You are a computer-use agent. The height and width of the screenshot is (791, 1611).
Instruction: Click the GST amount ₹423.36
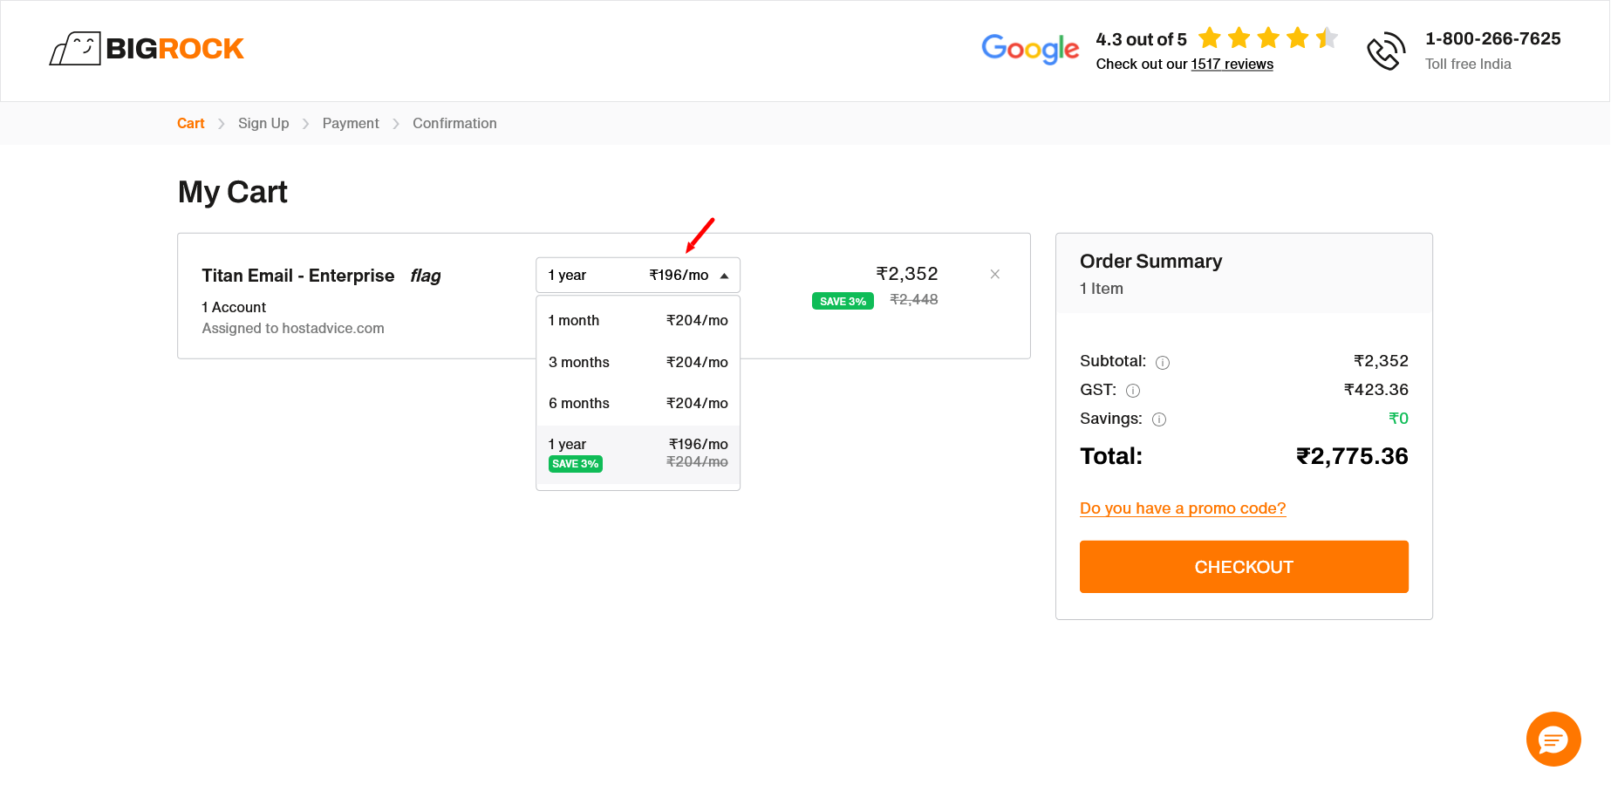click(1375, 390)
